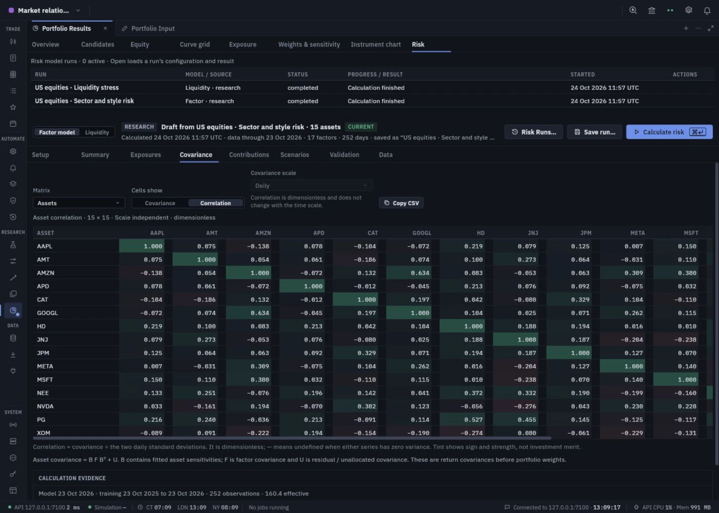This screenshot has height=513, width=719.
Task: Open the plug connector icon in sidebar
Action: (13, 371)
